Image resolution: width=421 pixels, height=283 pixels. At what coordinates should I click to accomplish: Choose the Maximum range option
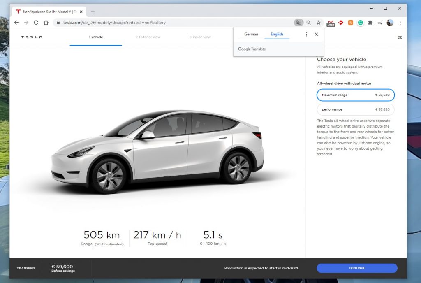pyautogui.click(x=356, y=95)
